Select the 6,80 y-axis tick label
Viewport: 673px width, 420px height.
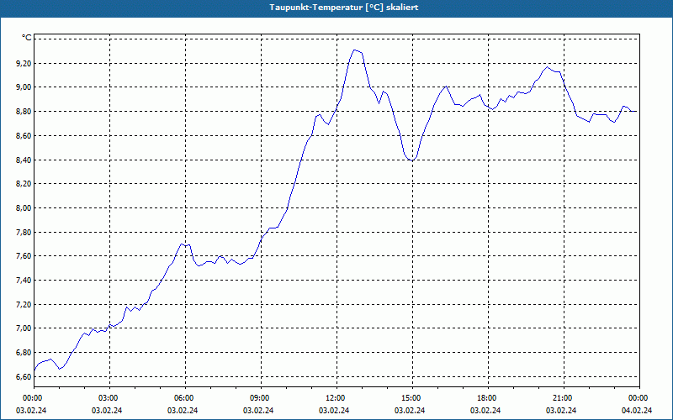pyautogui.click(x=24, y=352)
